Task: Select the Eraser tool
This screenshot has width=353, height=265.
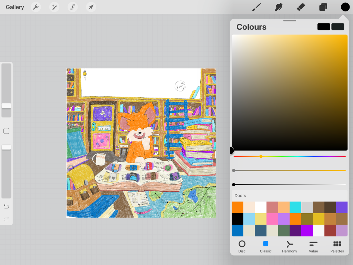Action: pos(301,7)
